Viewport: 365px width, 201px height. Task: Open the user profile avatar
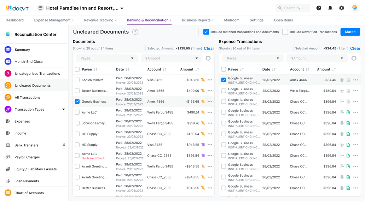pos(354,8)
